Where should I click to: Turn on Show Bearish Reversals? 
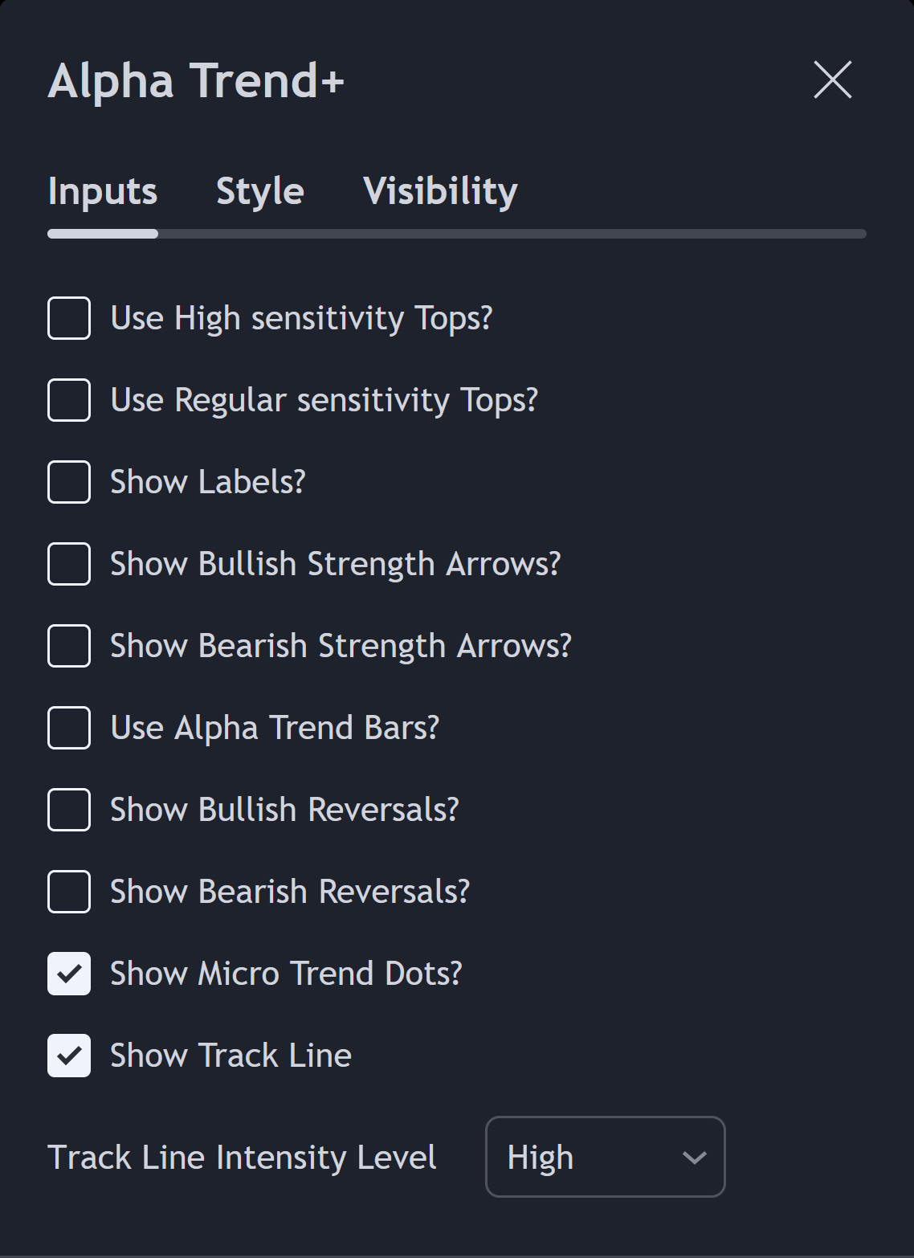point(69,892)
